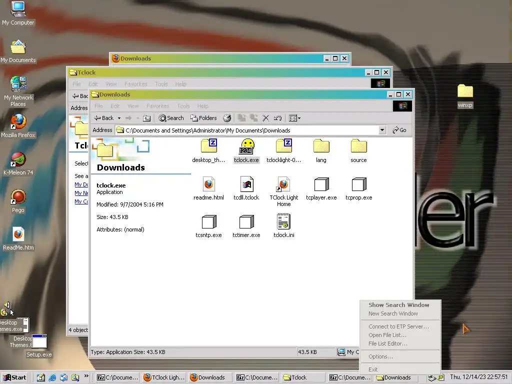This screenshot has height=384, width=512.
Task: Select the My Computer desktop icon
Action: tap(18, 13)
